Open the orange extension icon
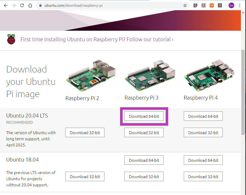This screenshot has width=246, height=195. 212,5
